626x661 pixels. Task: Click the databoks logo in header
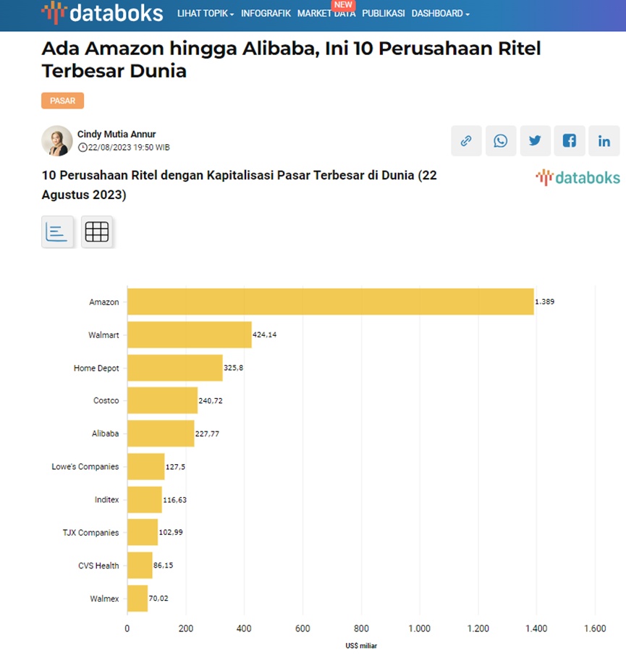coord(103,13)
